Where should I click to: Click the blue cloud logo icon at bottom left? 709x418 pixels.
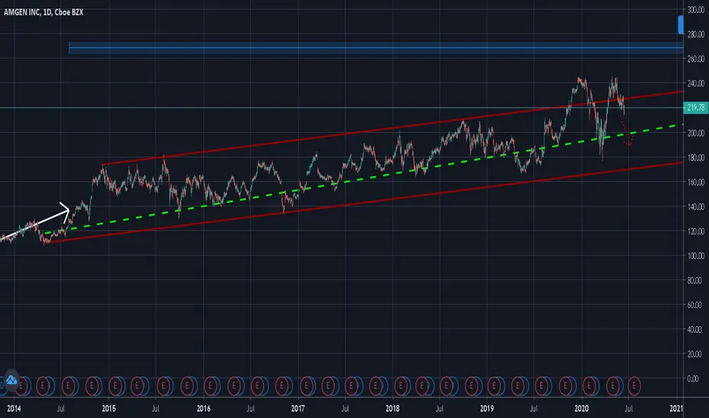(11, 381)
